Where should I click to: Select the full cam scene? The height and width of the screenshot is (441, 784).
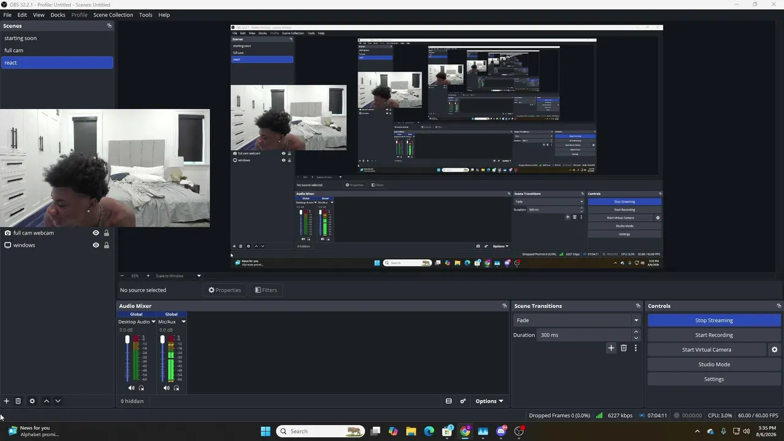pyautogui.click(x=57, y=50)
